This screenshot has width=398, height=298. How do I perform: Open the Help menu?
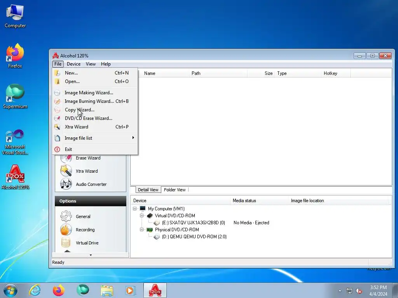[x=106, y=64]
